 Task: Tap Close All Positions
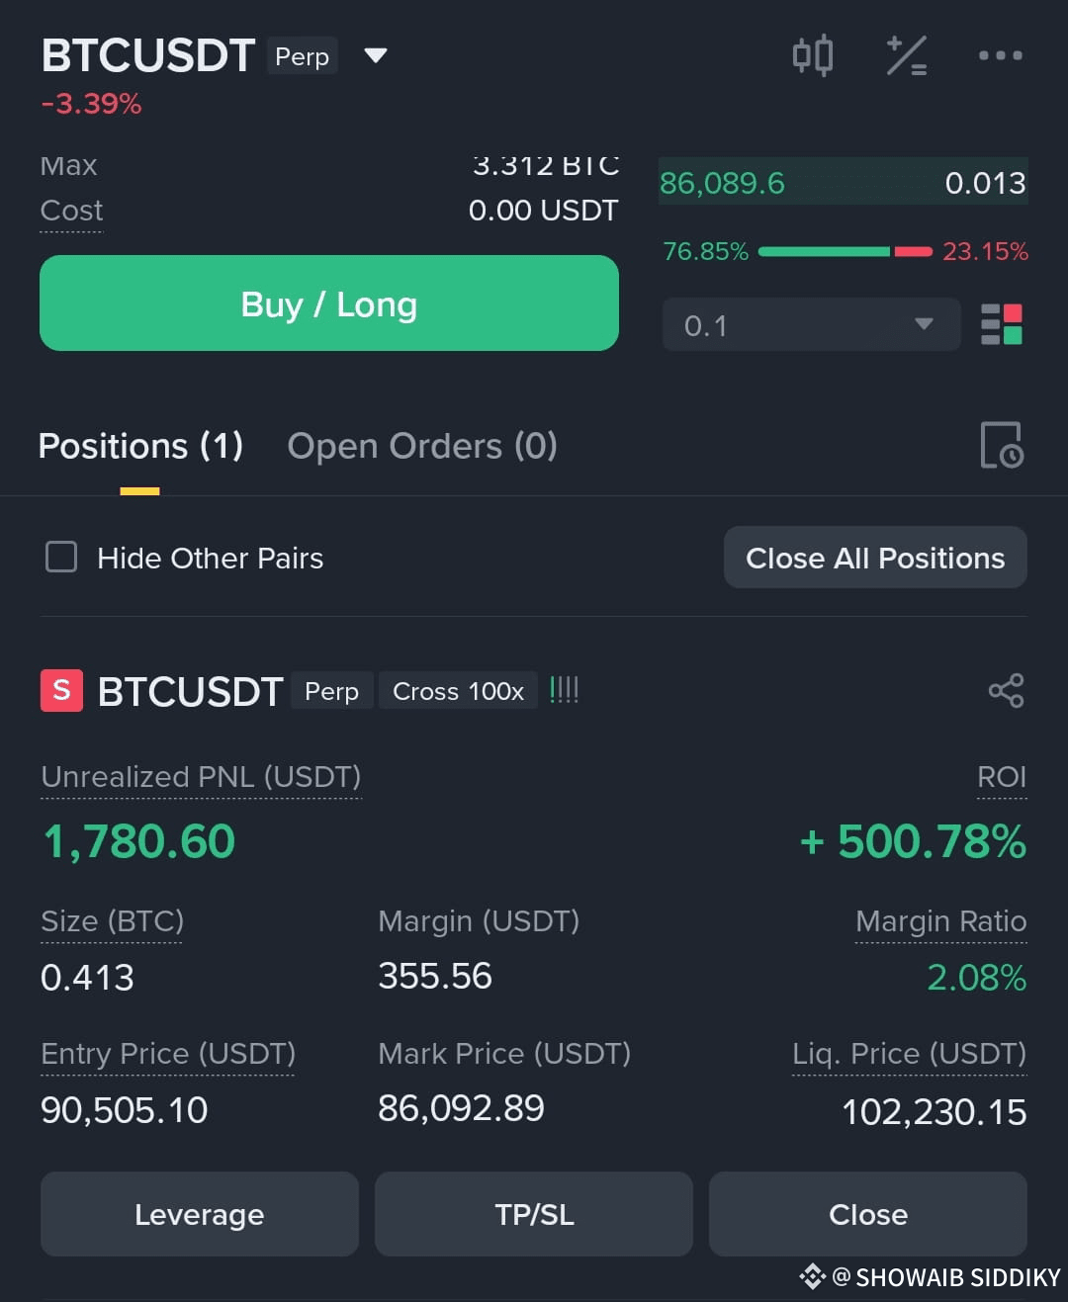pos(875,558)
